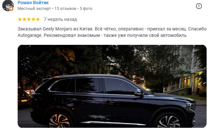Select the fourth yellow rating star
The height and width of the screenshot is (131, 214).
(33, 19)
